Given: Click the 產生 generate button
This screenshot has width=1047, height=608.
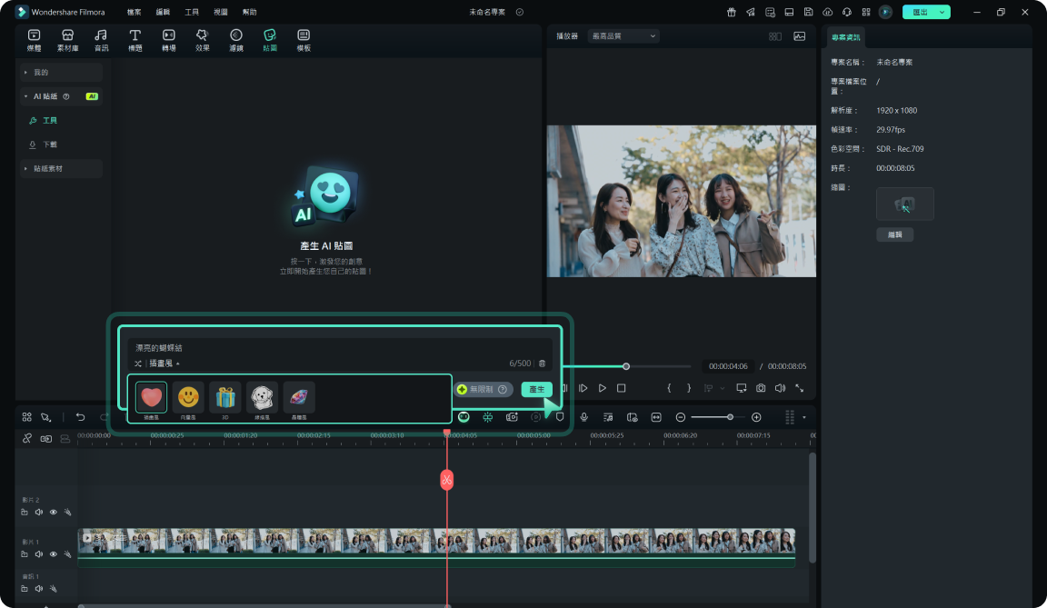Looking at the screenshot, I should coord(537,389).
